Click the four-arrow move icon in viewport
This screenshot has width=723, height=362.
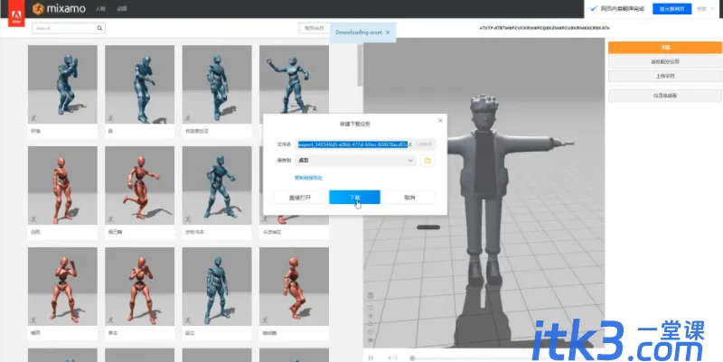(371, 316)
